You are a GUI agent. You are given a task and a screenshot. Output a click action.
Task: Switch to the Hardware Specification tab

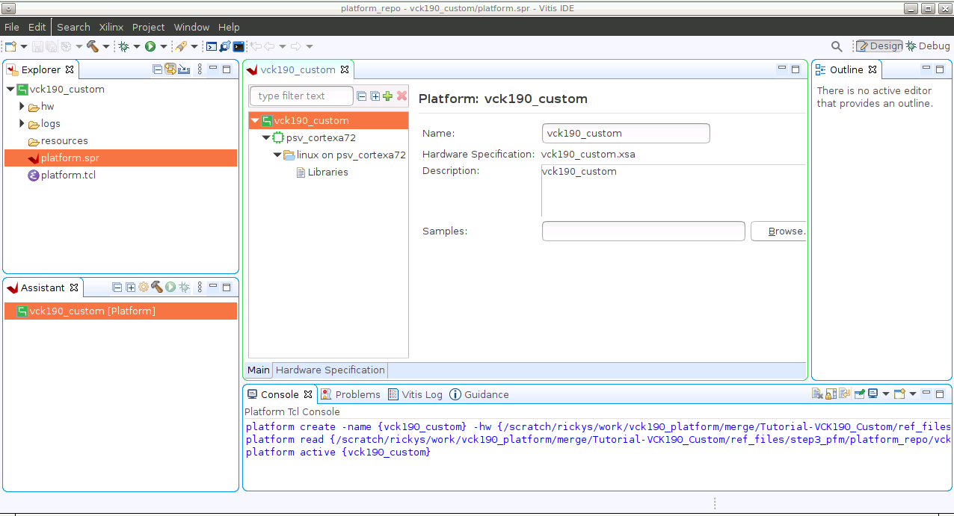click(x=330, y=370)
